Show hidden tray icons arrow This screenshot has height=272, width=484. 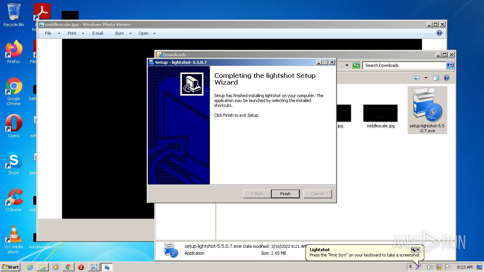pyautogui.click(x=410, y=267)
